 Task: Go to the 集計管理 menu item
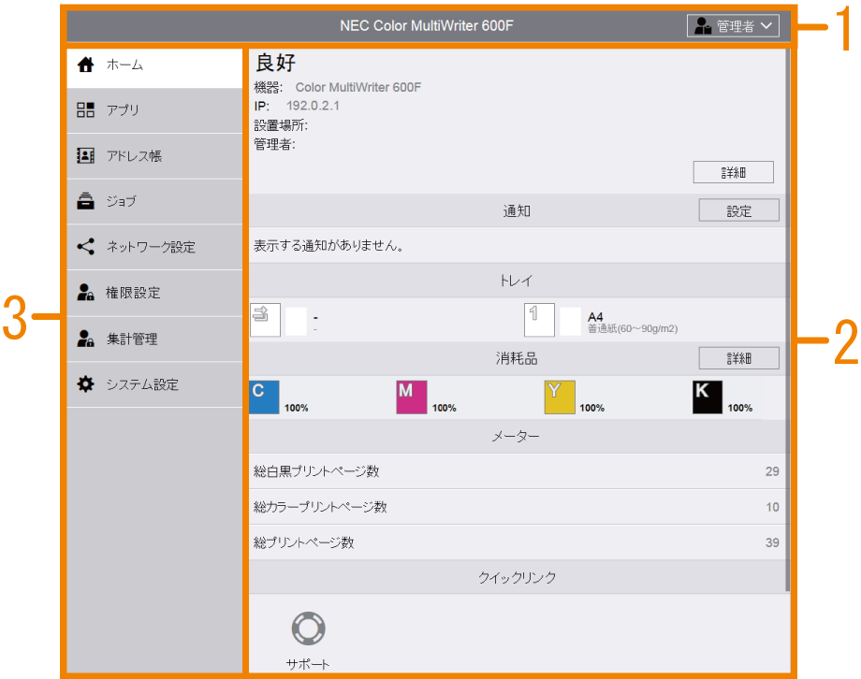click(x=131, y=339)
